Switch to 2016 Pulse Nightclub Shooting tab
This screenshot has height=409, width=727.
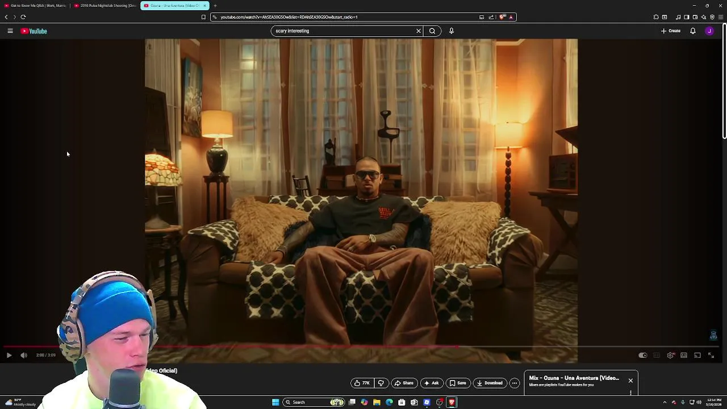point(105,6)
